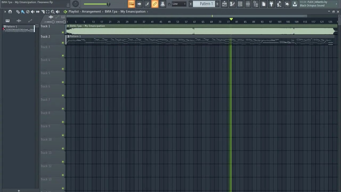Open pattern selector arrow left of Pattern 1
Viewport: 341px width, 192px height.
coord(191,4)
